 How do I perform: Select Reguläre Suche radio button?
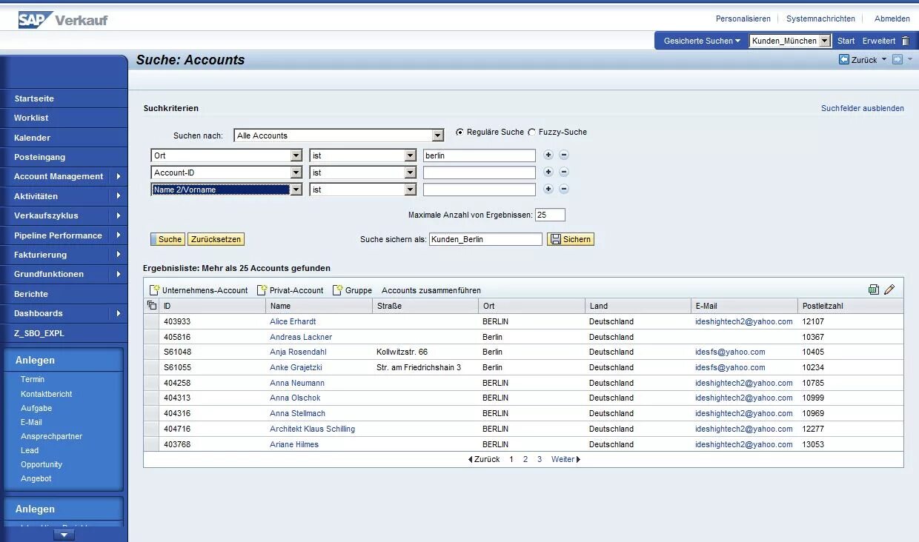(x=459, y=133)
